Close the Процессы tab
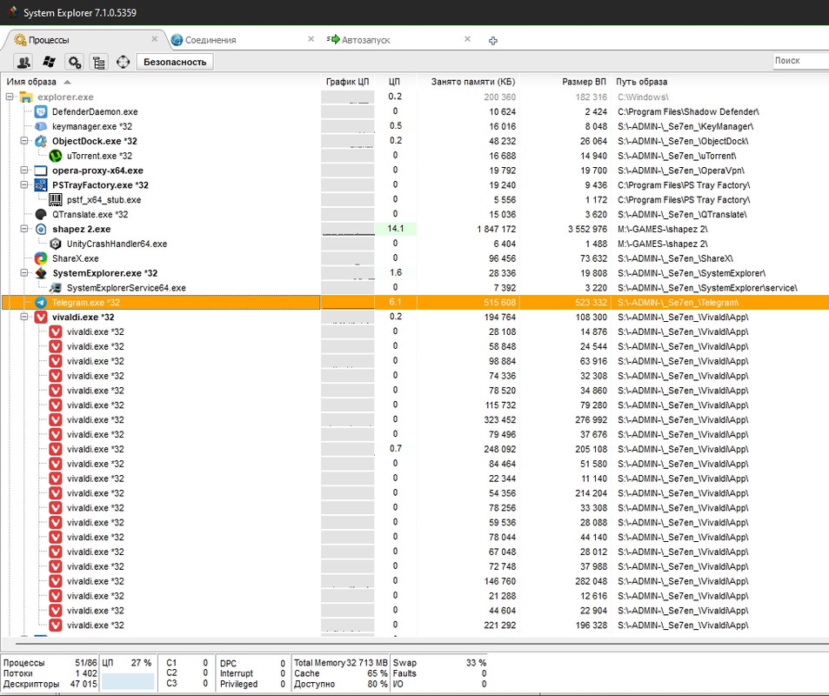The image size is (829, 696). 154,39
